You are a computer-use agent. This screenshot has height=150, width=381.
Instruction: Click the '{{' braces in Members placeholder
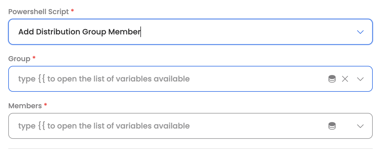tap(42, 126)
